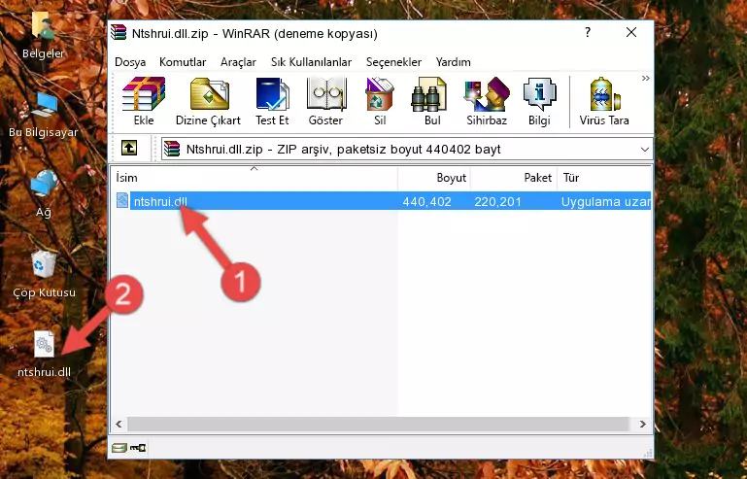Click the Ekle (Add) toolbar icon
Viewport: 747px width, 479px height.
tap(144, 101)
